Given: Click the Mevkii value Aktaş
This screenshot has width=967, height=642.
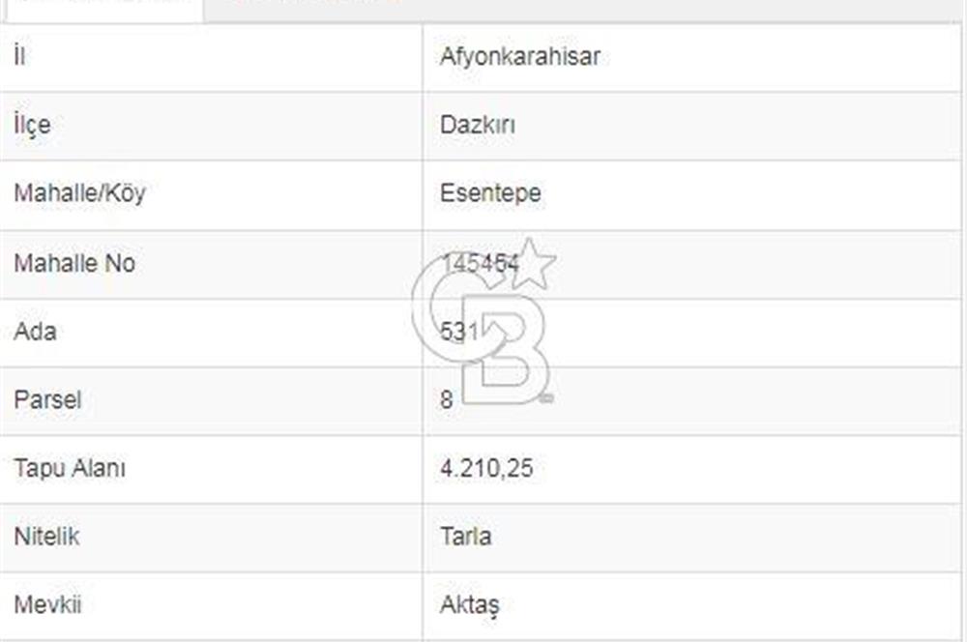Looking at the screenshot, I should coord(470,606).
